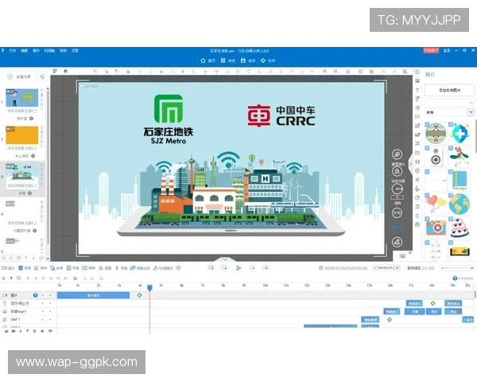Click the eye visibility icon under timeline layers
Screen dimensions: 477x382
click(50, 330)
